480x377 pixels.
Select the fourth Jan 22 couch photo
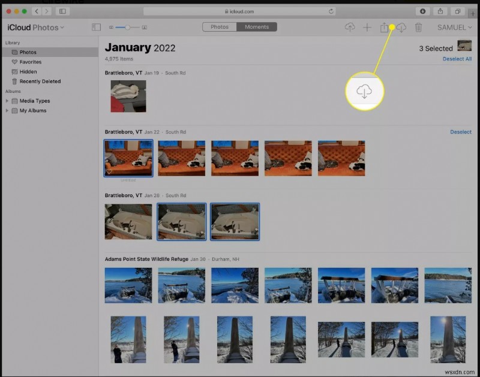288,158
